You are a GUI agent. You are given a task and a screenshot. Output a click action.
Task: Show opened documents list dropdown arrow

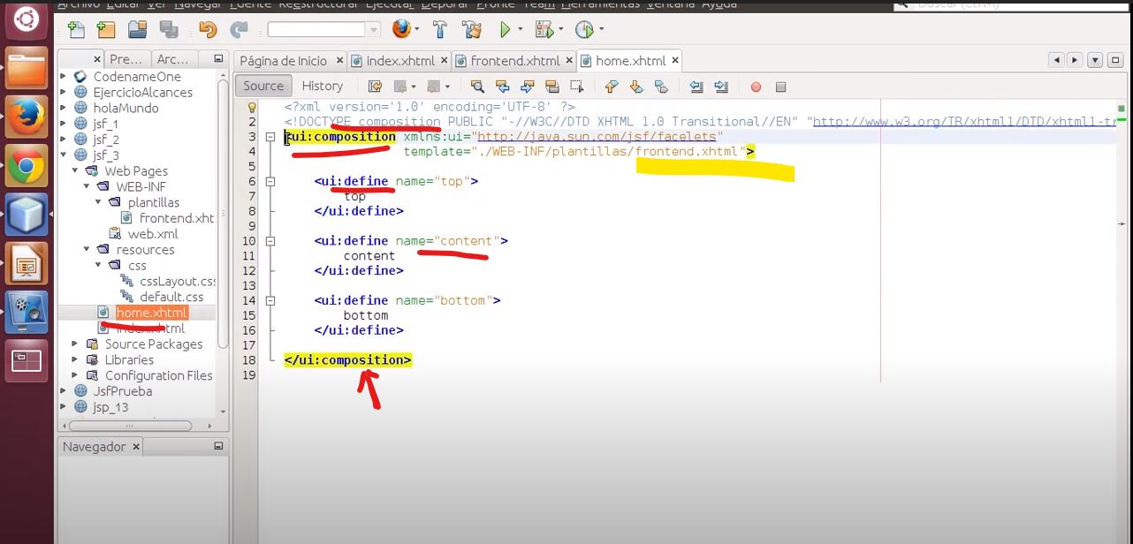(1095, 60)
